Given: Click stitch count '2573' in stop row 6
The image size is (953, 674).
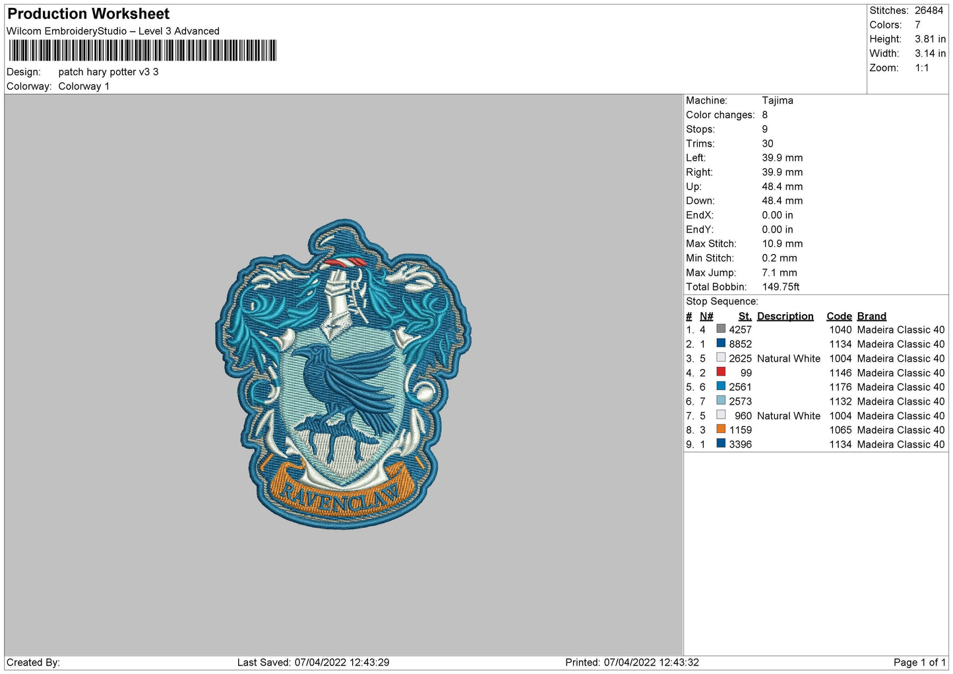Looking at the screenshot, I should 741,401.
